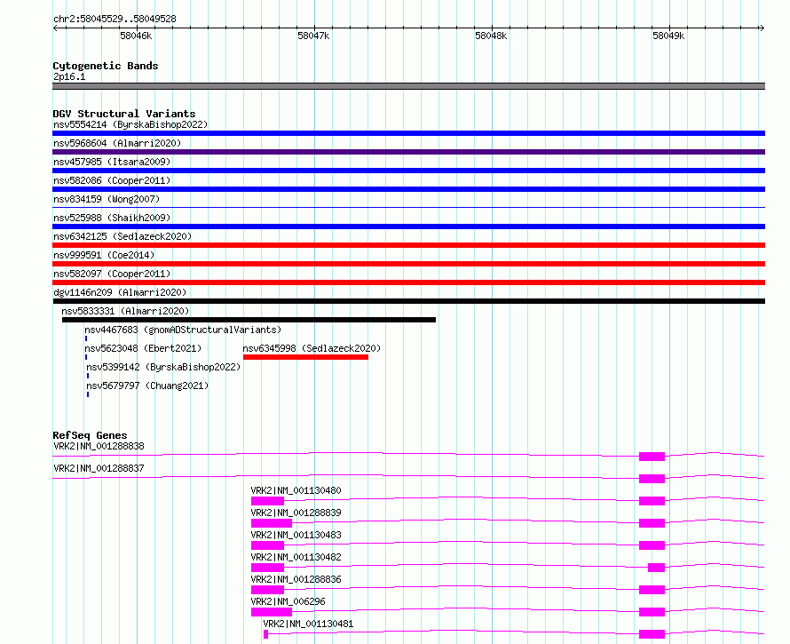
Task: Select the 2p16.1 cytogenetic band bar
Action: (x=408, y=86)
